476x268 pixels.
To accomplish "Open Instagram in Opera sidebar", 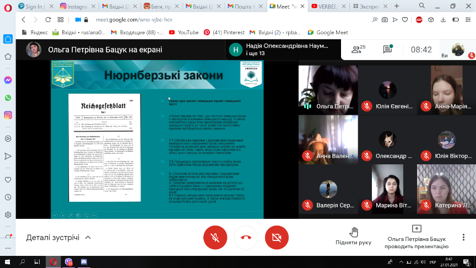I will 8,115.
